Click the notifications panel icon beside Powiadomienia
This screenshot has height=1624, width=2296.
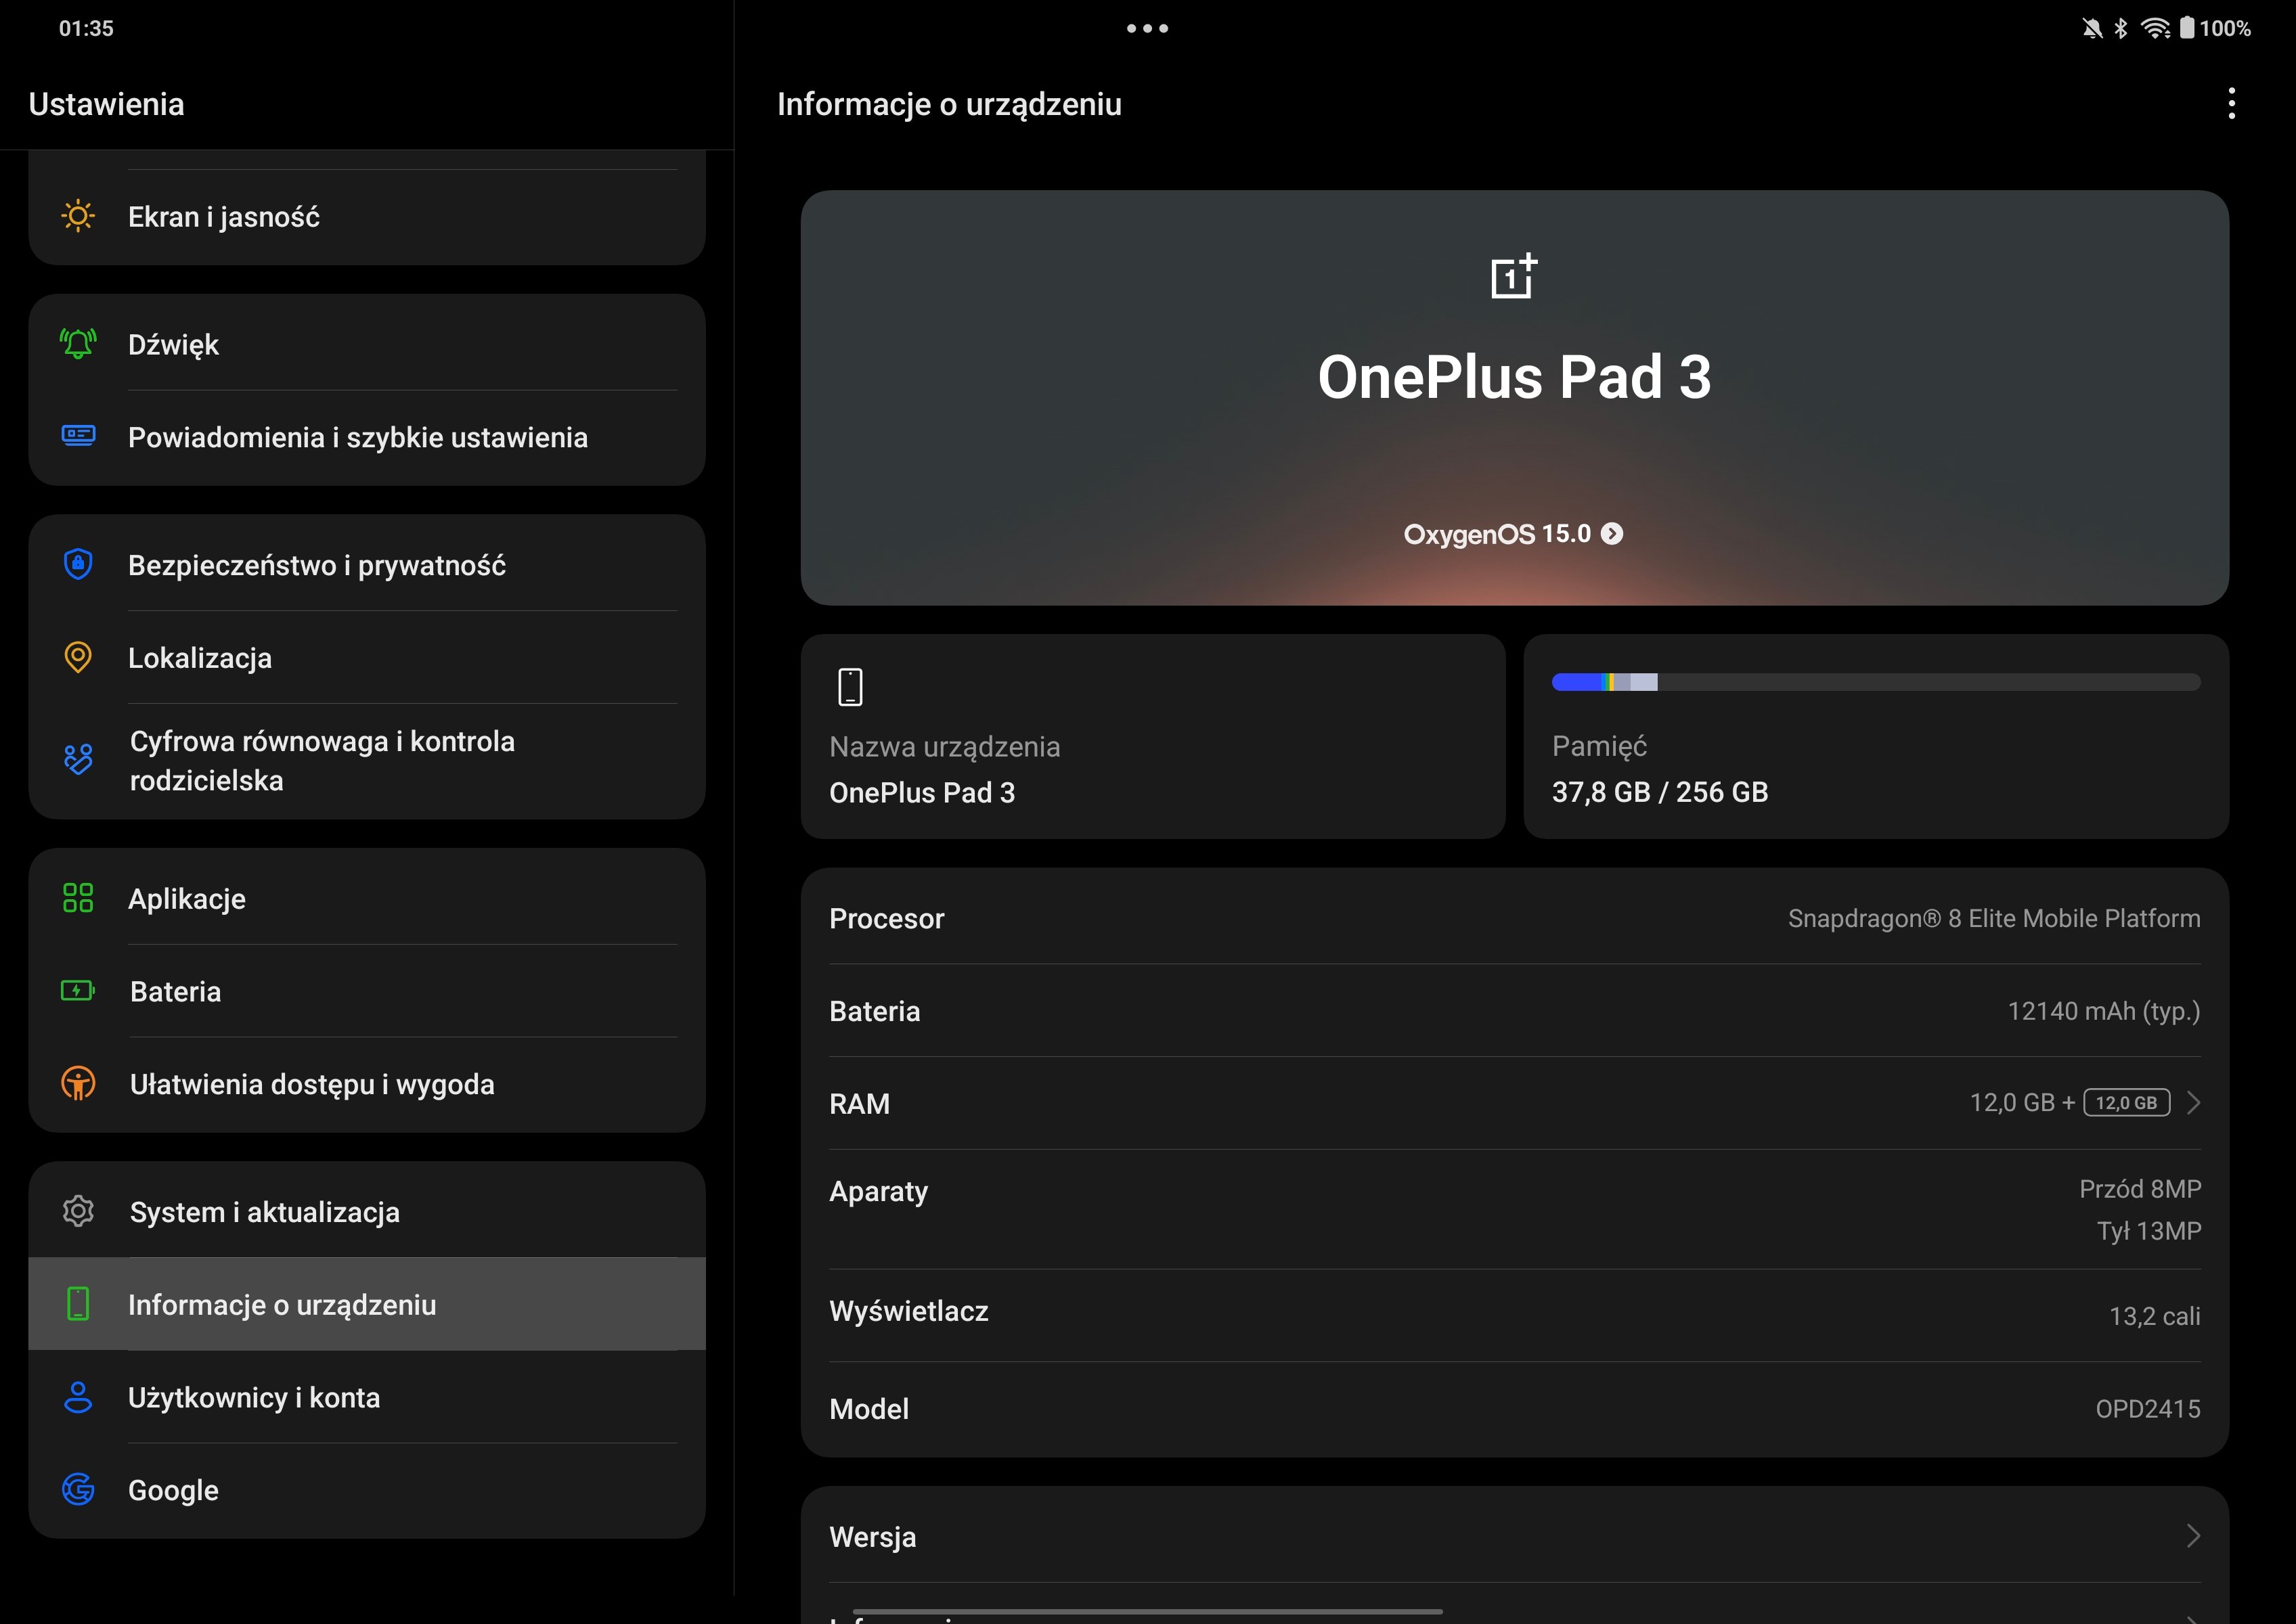(x=78, y=435)
